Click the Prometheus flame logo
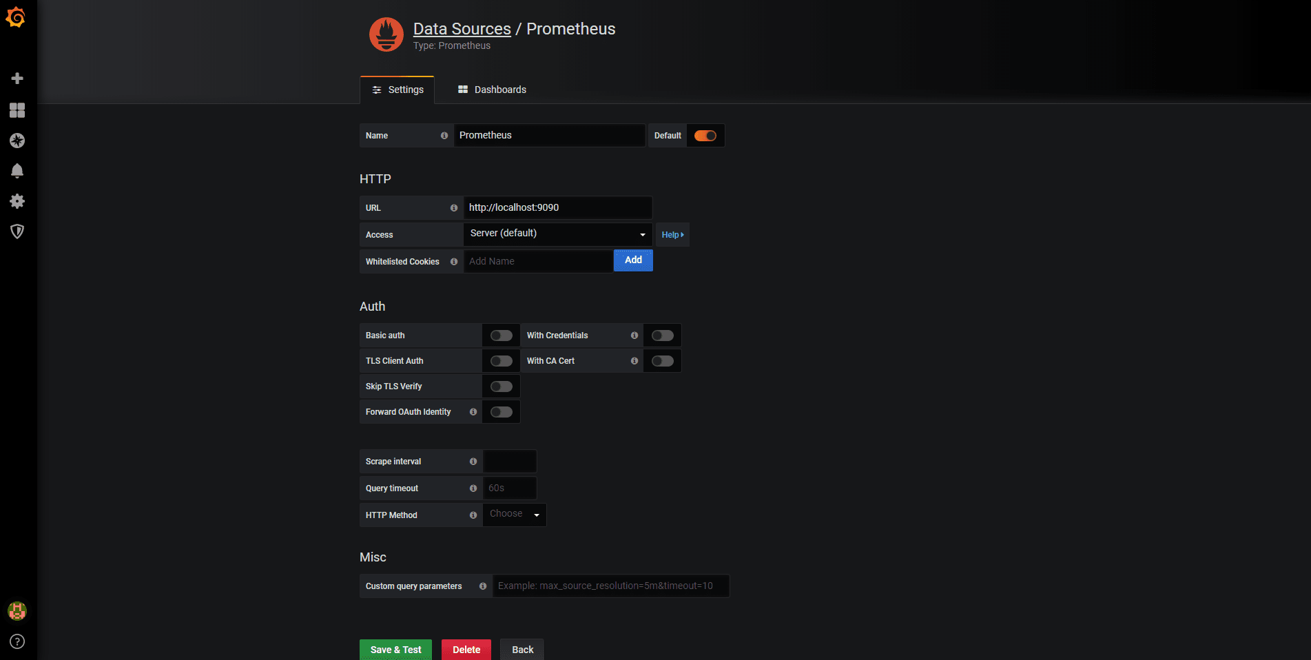The height and width of the screenshot is (660, 1311). tap(386, 34)
